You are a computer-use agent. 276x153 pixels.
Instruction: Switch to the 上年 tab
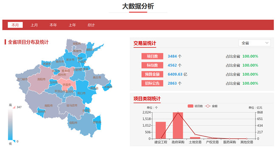72,25
